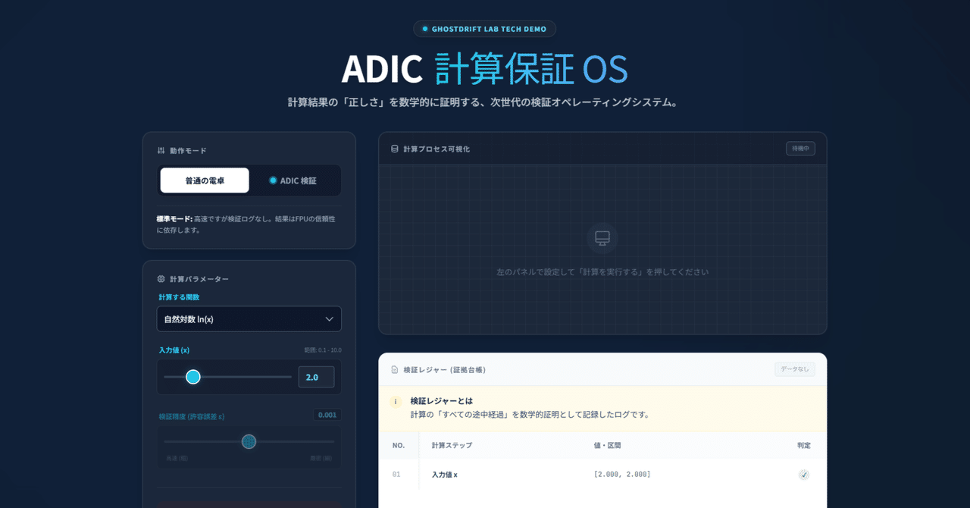This screenshot has height=508, width=970.
Task: Click the 検証精度 precision slider handle
Action: tap(249, 441)
